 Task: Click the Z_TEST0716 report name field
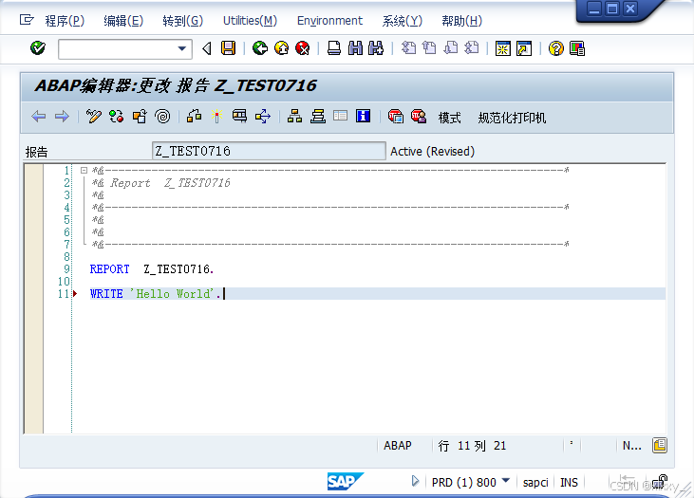[x=269, y=151]
